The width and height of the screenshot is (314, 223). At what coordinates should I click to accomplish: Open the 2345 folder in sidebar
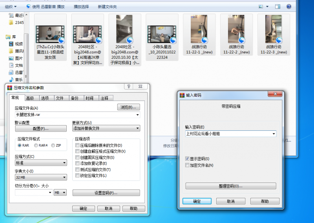[16, 22]
